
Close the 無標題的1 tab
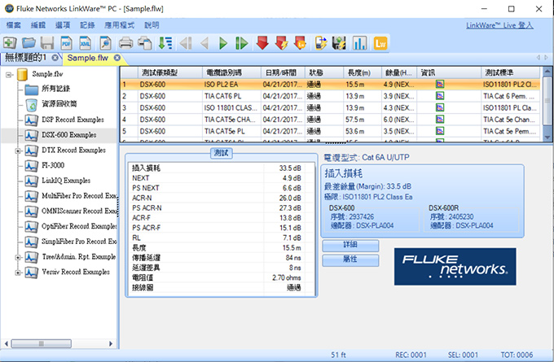(x=55, y=58)
